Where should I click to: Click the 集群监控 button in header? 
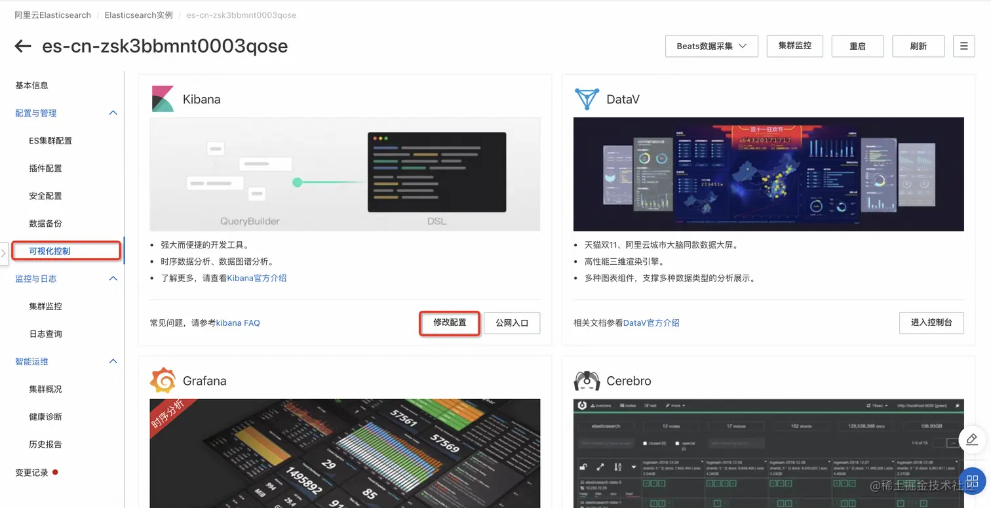pyautogui.click(x=794, y=46)
